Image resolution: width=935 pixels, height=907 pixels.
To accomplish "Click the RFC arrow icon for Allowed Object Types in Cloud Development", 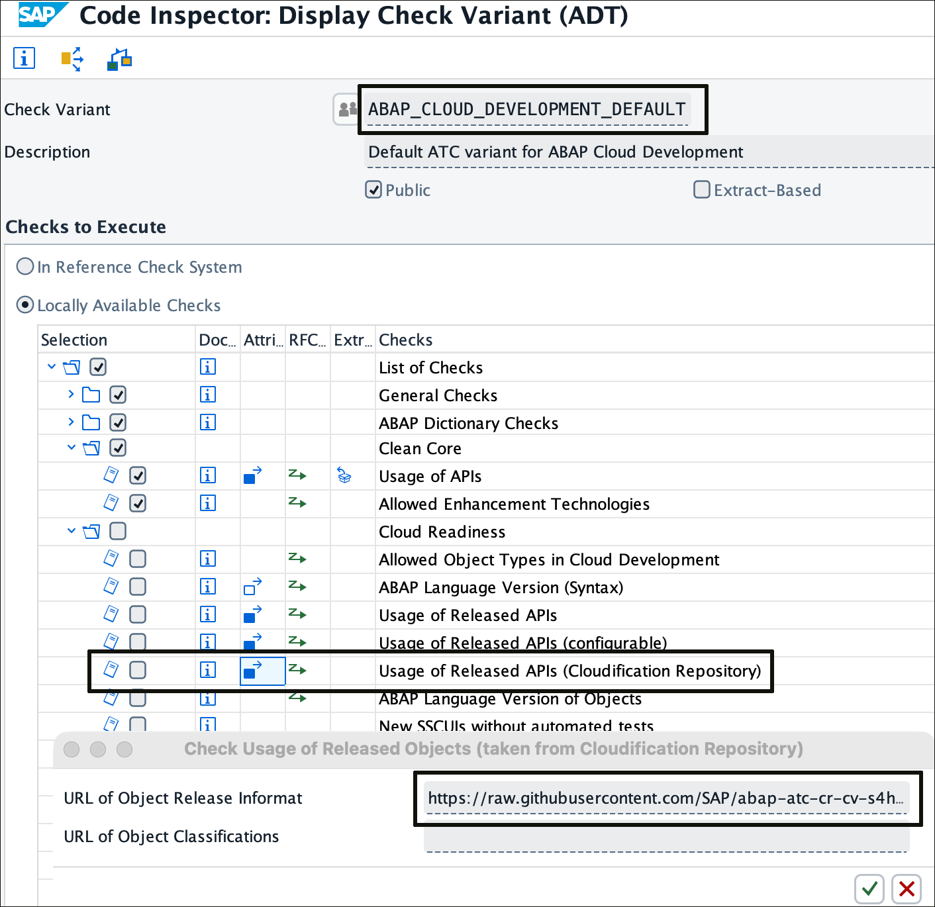I will click(297, 558).
